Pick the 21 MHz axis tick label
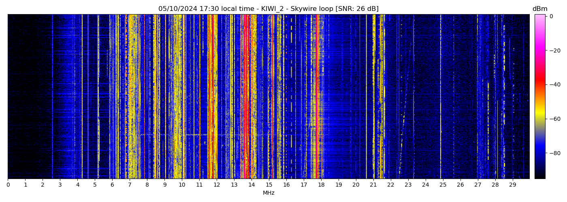Screen dimensions: 567x202 tap(373, 185)
